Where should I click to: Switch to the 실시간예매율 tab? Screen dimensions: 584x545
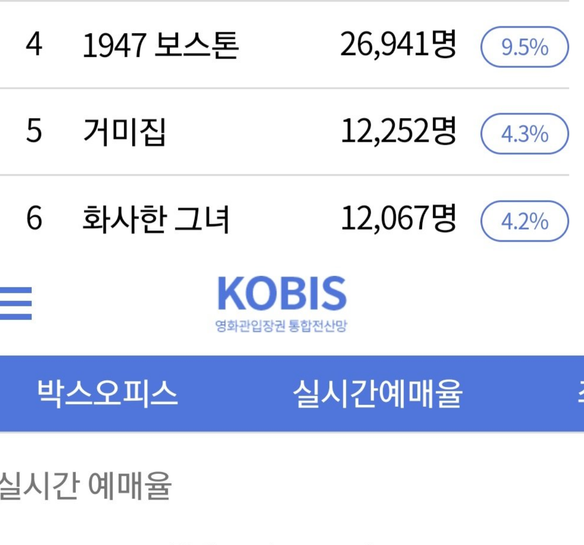378,393
